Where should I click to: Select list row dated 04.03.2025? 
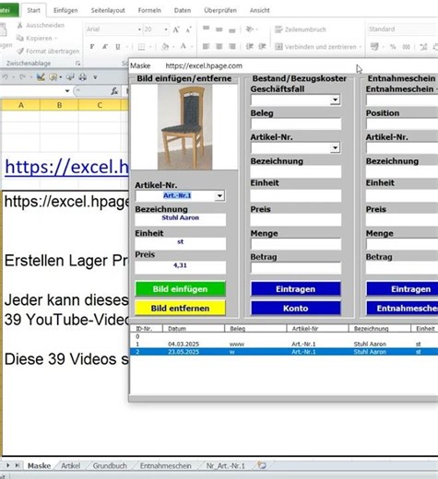pos(284,344)
